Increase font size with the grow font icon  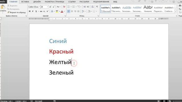(x=50, y=7)
